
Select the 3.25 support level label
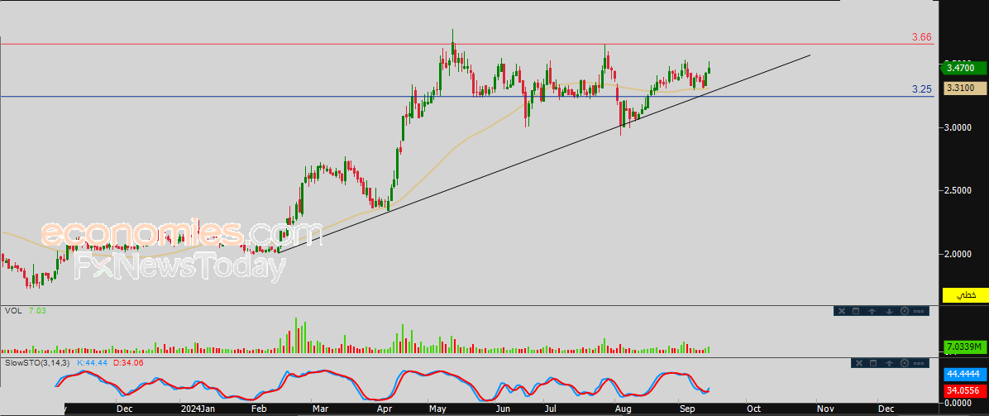click(921, 89)
